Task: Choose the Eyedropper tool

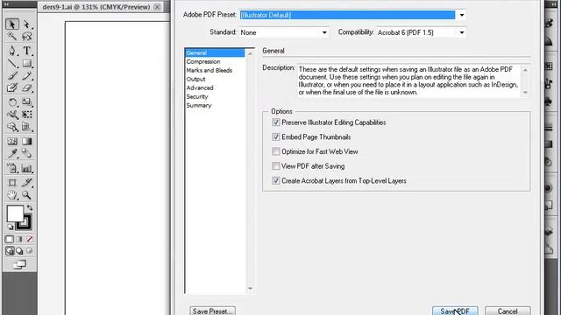Action: point(12,154)
